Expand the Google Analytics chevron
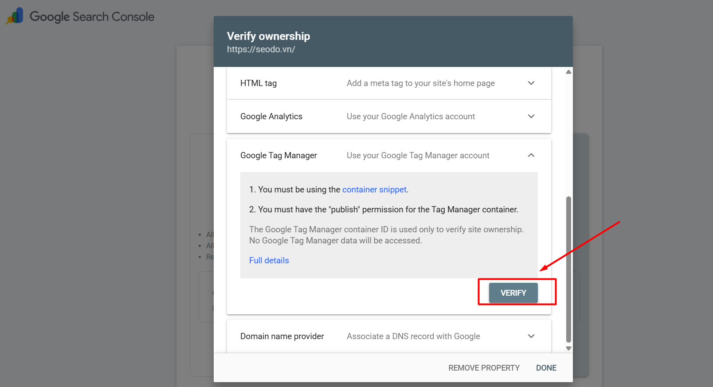The width and height of the screenshot is (713, 387). coord(531,116)
